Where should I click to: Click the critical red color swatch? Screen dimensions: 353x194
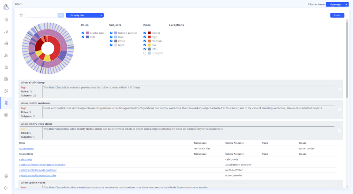point(150,33)
